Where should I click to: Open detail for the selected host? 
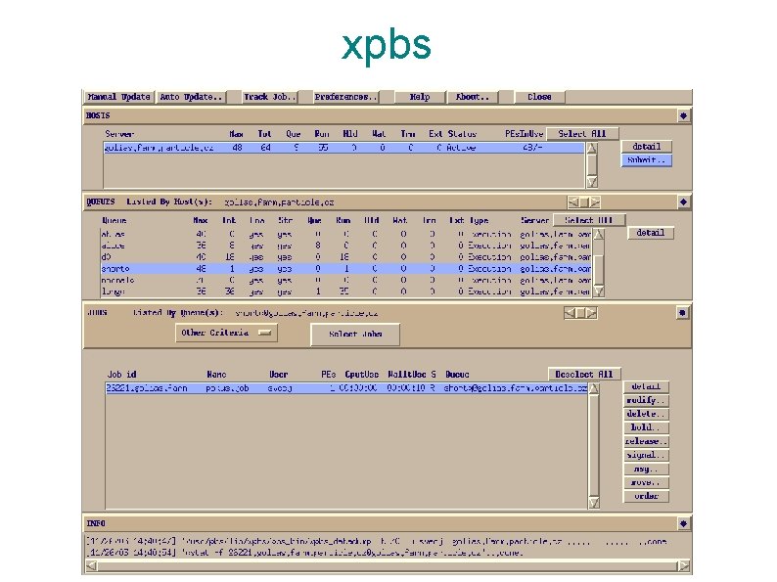647,147
